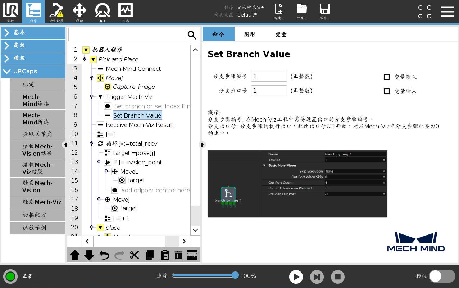Expand the 基本 sidebar section

[33, 33]
